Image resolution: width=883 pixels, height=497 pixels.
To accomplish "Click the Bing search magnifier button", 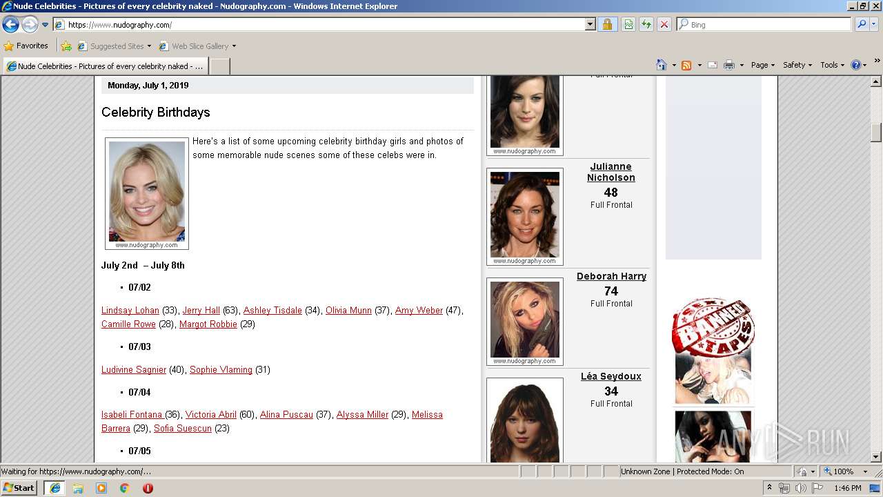I will [860, 24].
